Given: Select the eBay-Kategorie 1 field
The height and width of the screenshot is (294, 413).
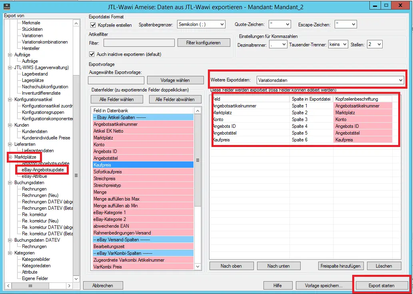Looking at the screenshot, I should click(x=143, y=213).
